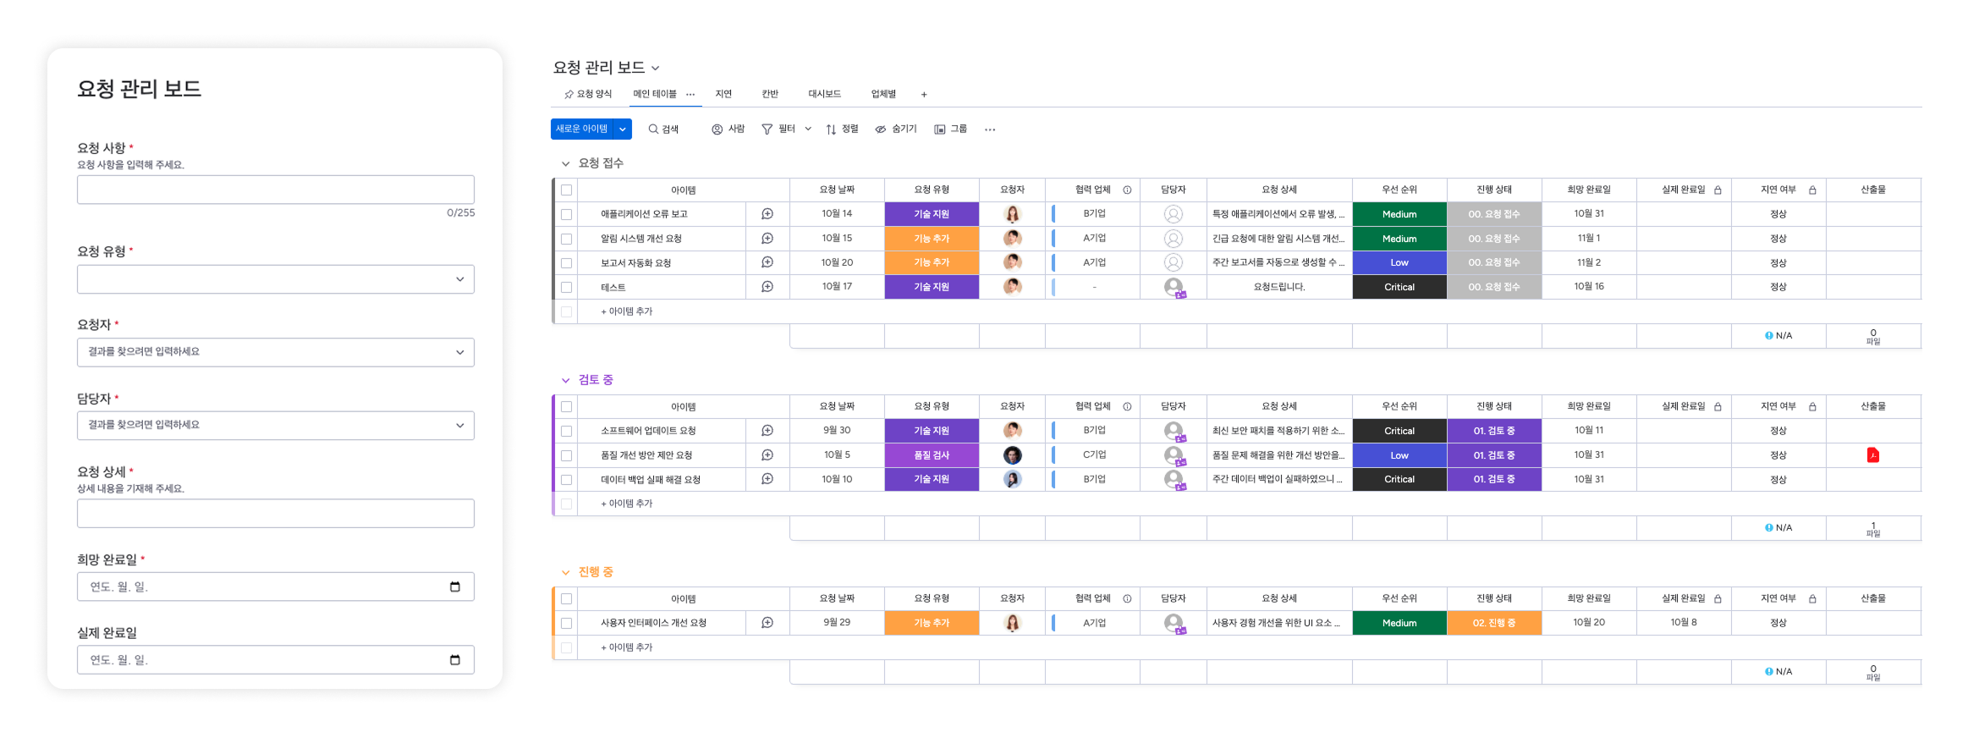Tick the checkbox for 사용자 인터페이스 개선 요청
This screenshot has width=1968, height=738.
(567, 623)
